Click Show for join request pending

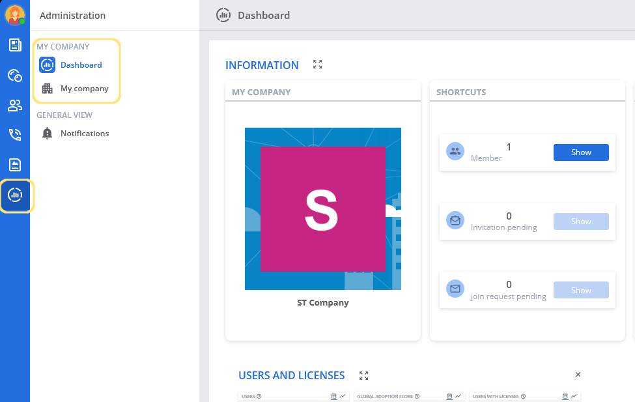coord(581,290)
